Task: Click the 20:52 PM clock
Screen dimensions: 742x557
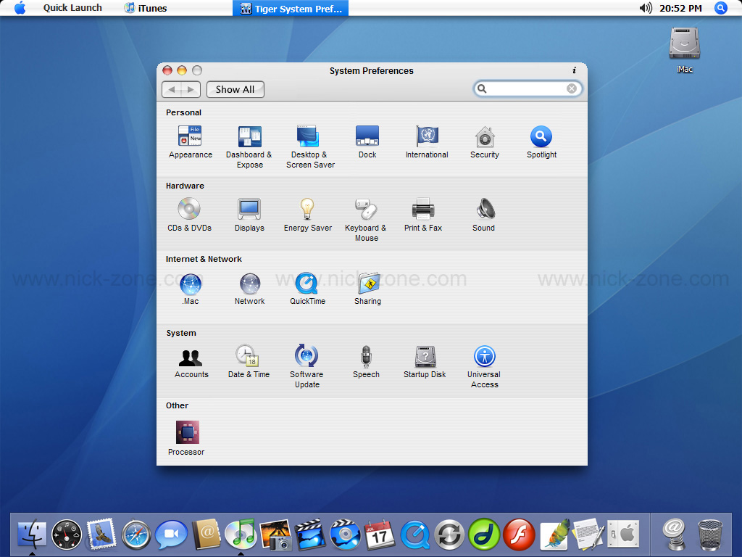Action: [x=680, y=8]
